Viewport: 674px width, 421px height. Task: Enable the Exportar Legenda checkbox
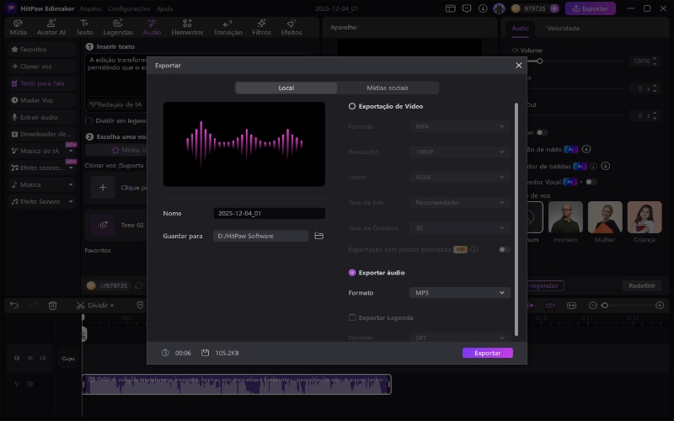pos(352,317)
